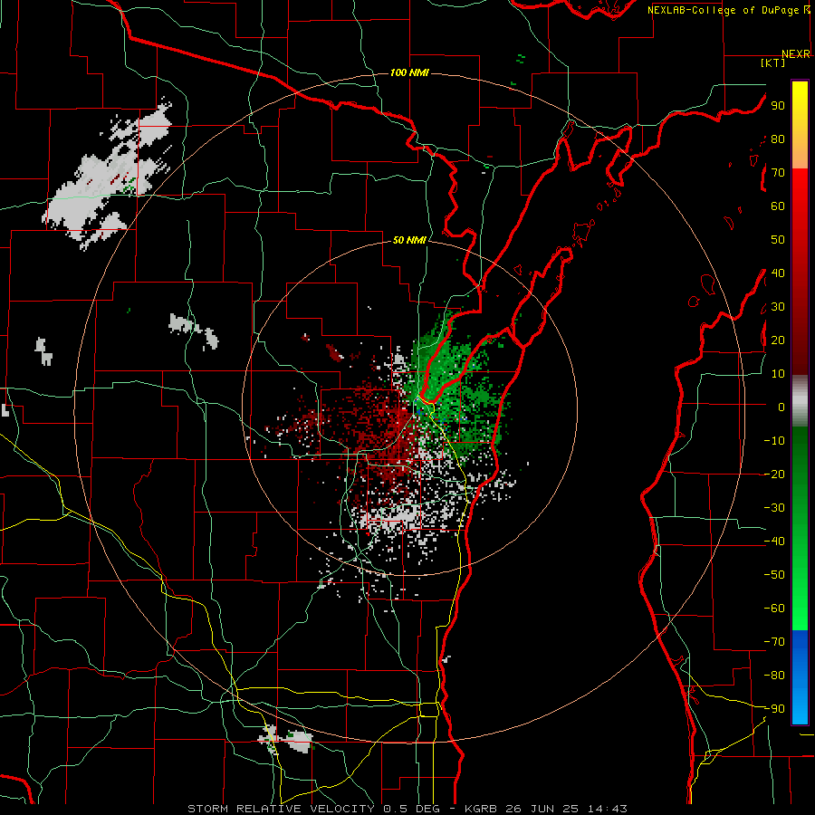Pick the gray zero-velocity segment of the color bar

800,401
